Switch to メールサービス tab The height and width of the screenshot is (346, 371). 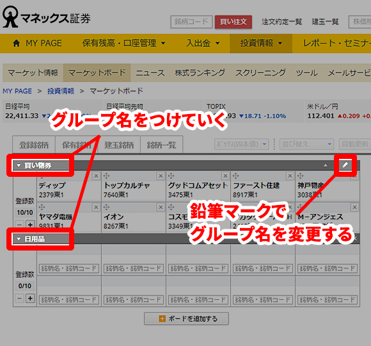click(x=349, y=72)
